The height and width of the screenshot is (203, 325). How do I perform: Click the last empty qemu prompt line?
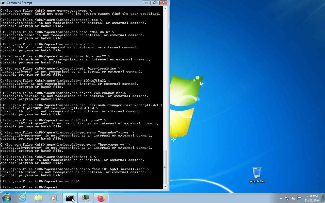click(29, 187)
